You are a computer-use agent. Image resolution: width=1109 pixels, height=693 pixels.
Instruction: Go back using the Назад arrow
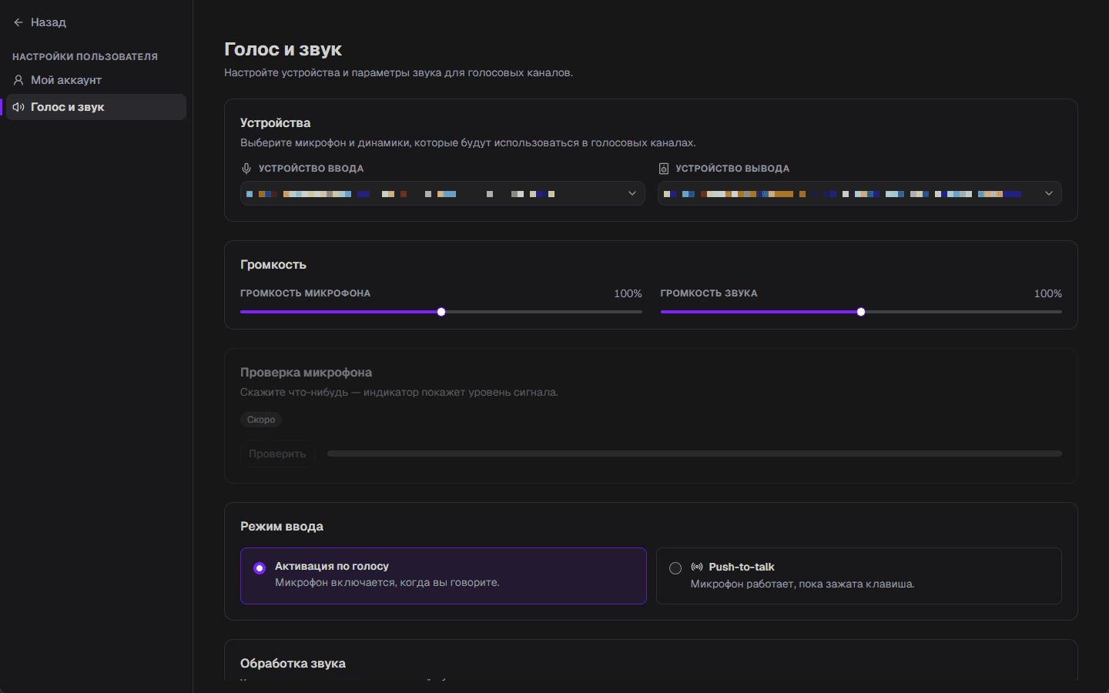(x=18, y=22)
